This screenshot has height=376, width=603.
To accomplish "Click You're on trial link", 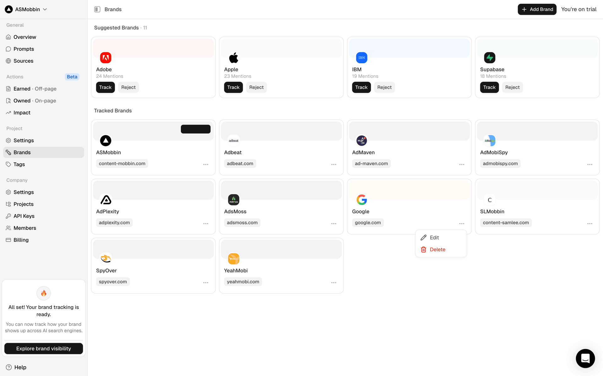I will (579, 9).
